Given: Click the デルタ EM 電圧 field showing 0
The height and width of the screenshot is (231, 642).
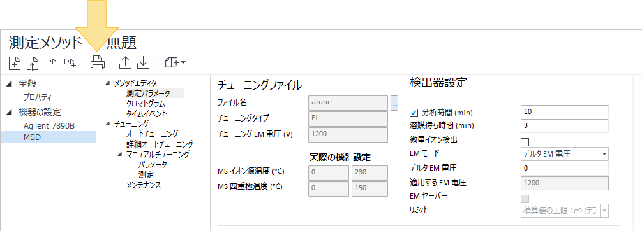Looking at the screenshot, I should 565,169.
